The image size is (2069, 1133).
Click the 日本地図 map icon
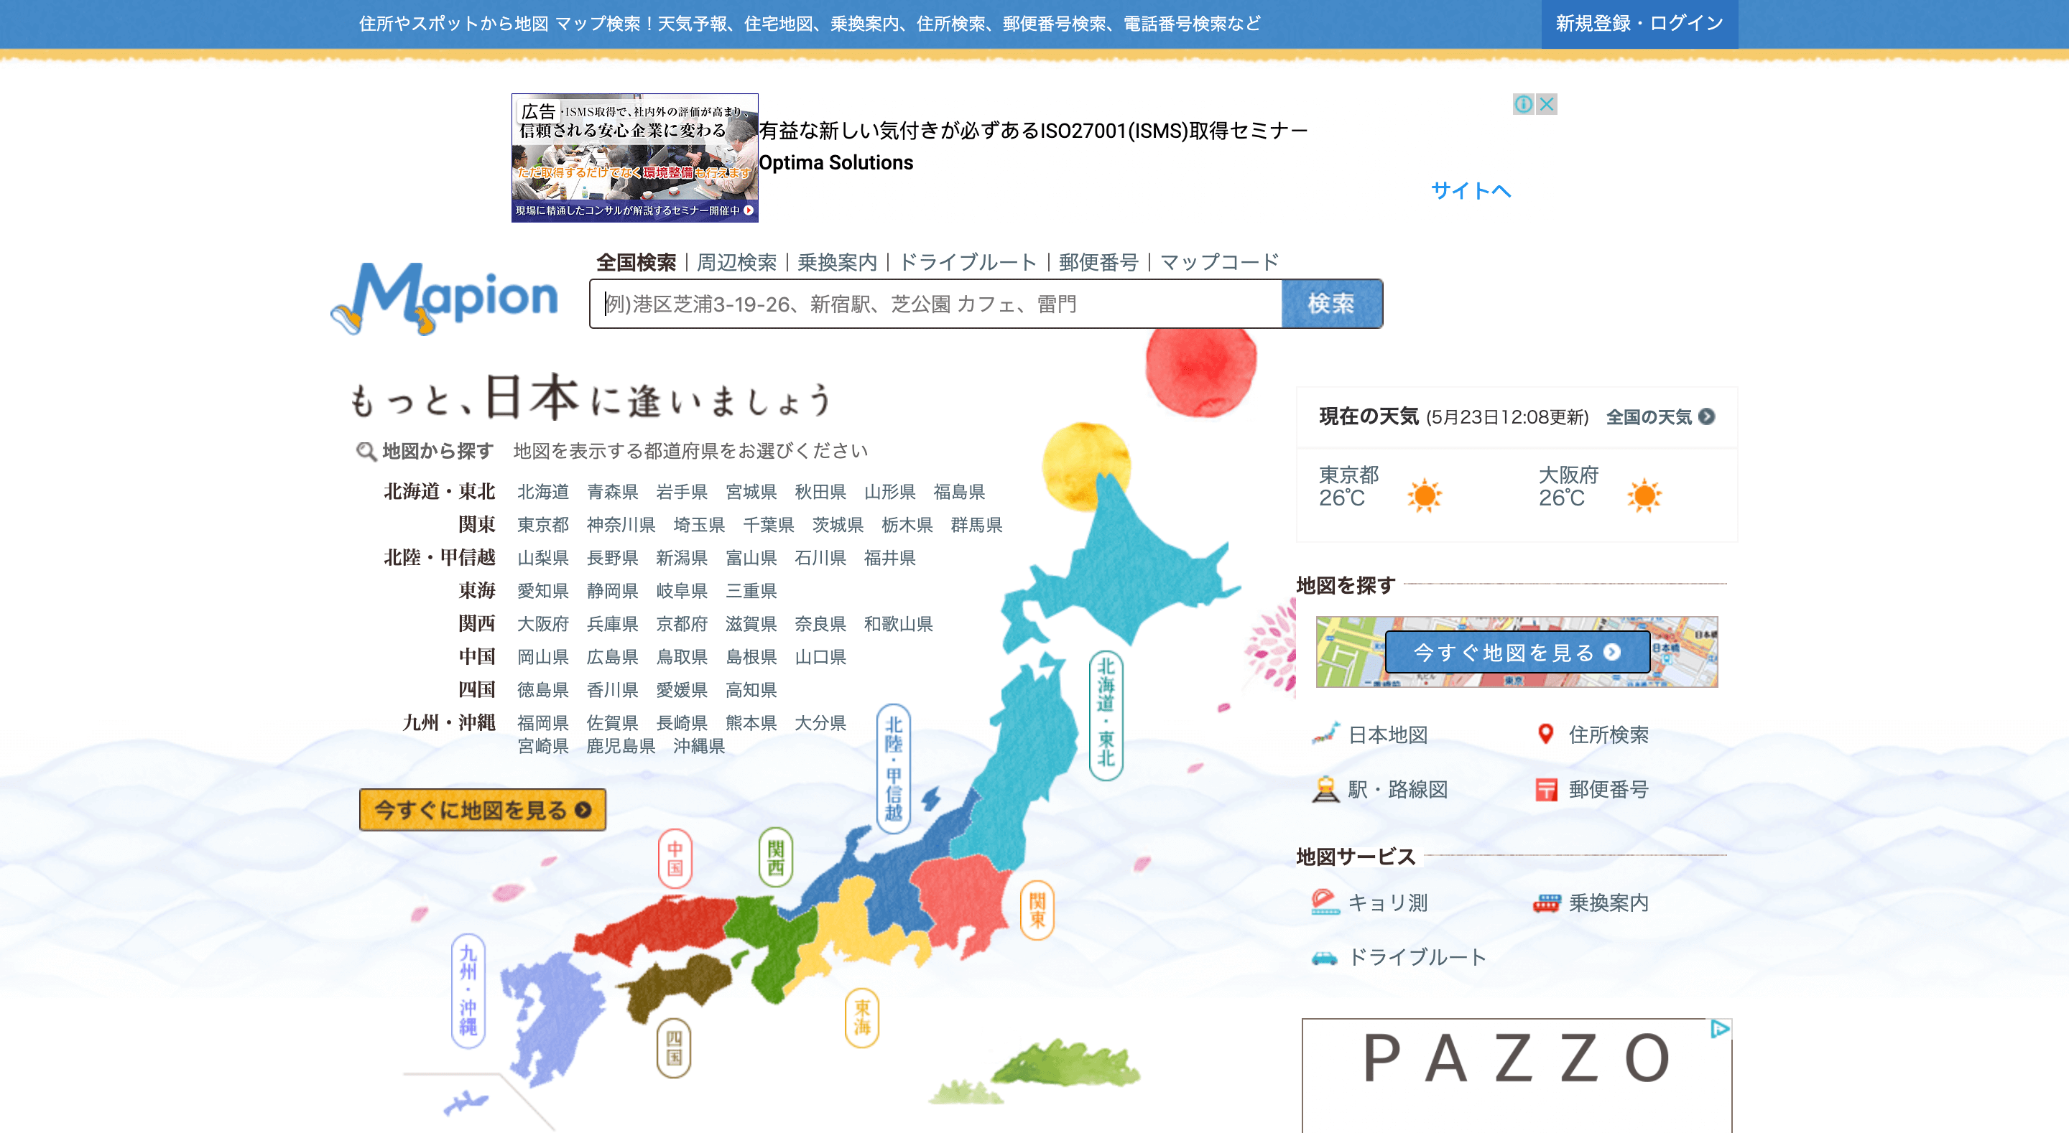click(x=1325, y=734)
